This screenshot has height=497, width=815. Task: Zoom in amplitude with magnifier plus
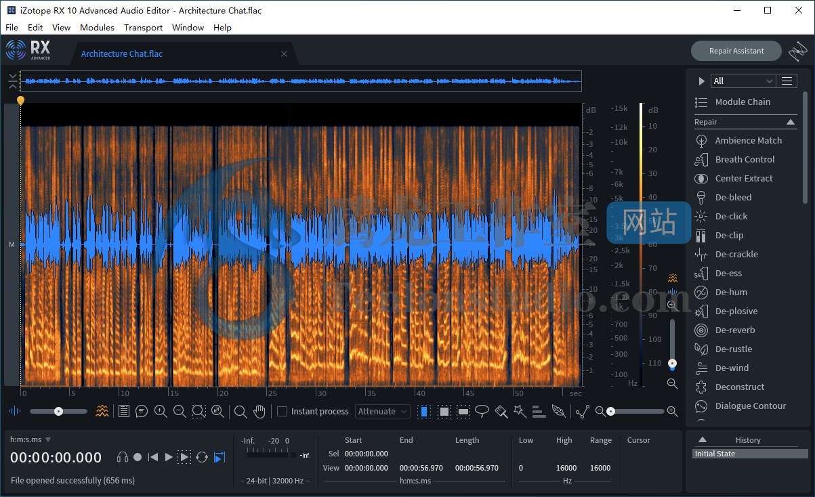point(672,305)
